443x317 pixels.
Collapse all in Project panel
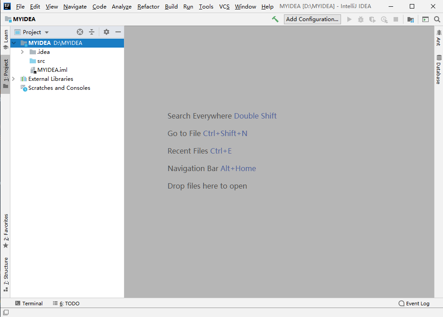click(x=92, y=32)
